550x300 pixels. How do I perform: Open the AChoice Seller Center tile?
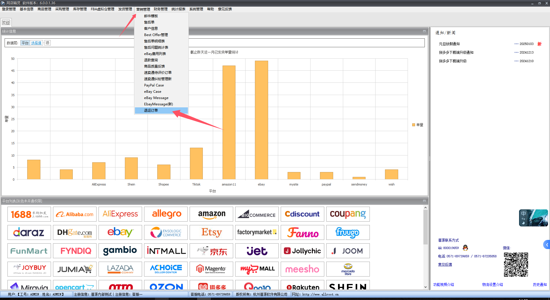166,269
